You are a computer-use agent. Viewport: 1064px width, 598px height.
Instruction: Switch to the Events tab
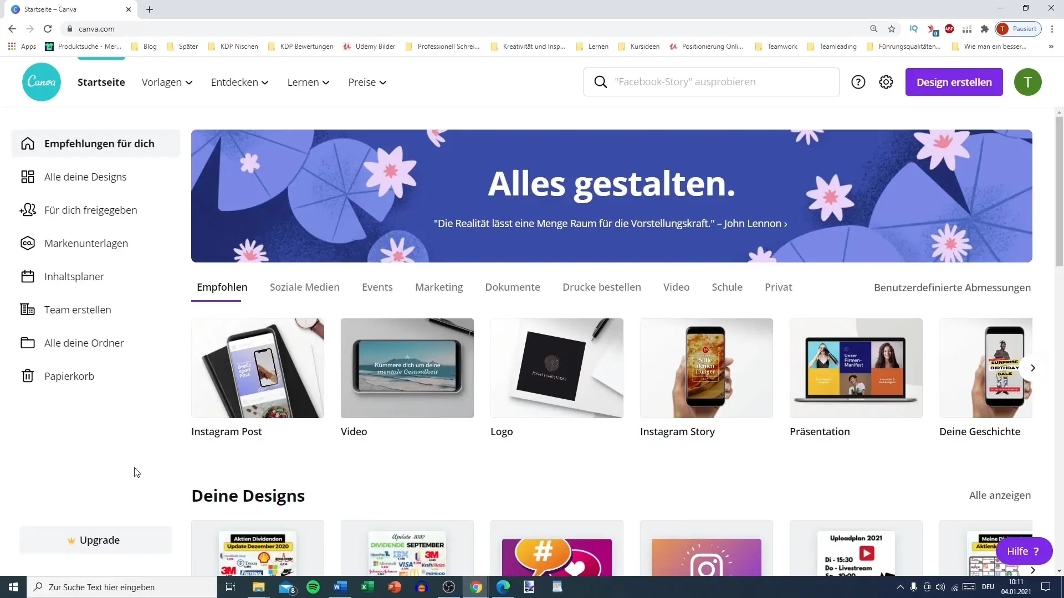tap(377, 287)
